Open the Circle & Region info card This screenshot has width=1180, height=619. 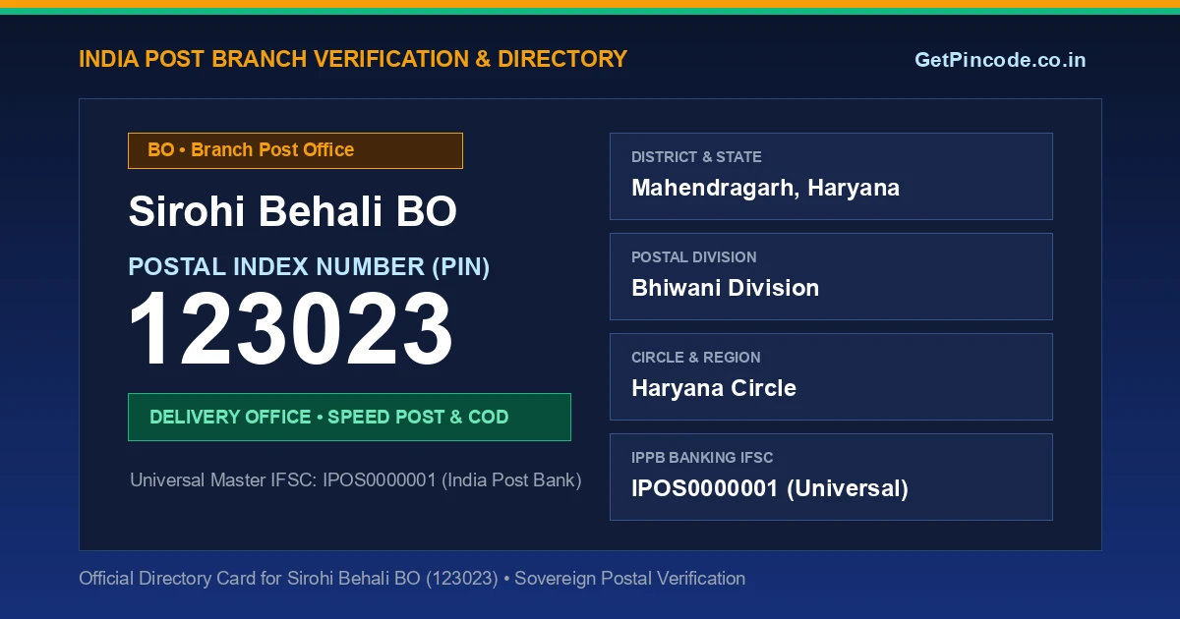tap(831, 376)
